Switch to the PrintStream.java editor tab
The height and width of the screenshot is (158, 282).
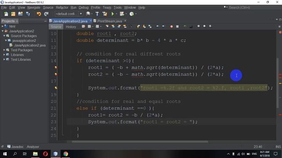click(110, 21)
